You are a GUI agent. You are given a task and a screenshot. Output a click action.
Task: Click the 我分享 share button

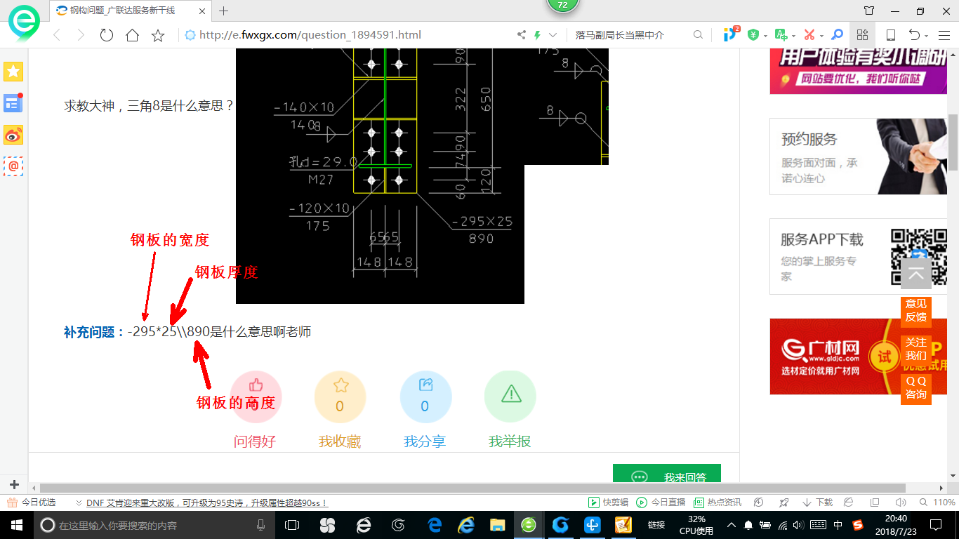pos(425,397)
